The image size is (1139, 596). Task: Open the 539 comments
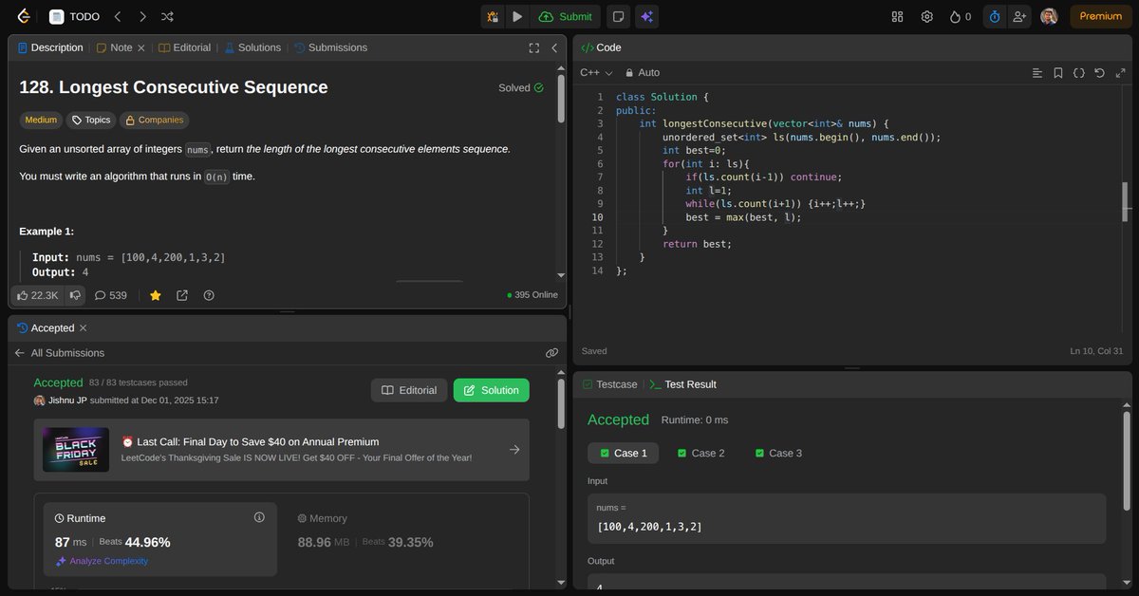(x=111, y=295)
